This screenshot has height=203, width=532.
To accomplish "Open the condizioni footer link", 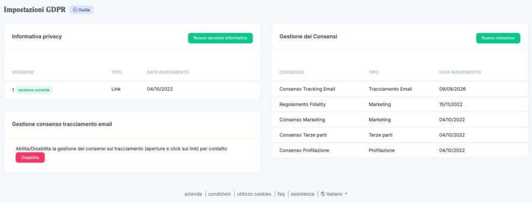I will (220, 194).
